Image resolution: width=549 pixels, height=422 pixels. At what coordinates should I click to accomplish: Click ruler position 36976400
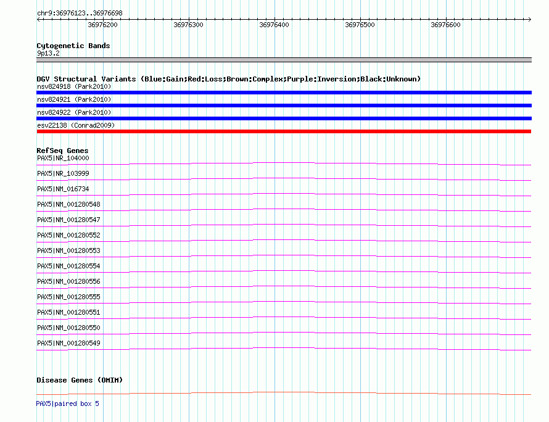[x=274, y=25]
